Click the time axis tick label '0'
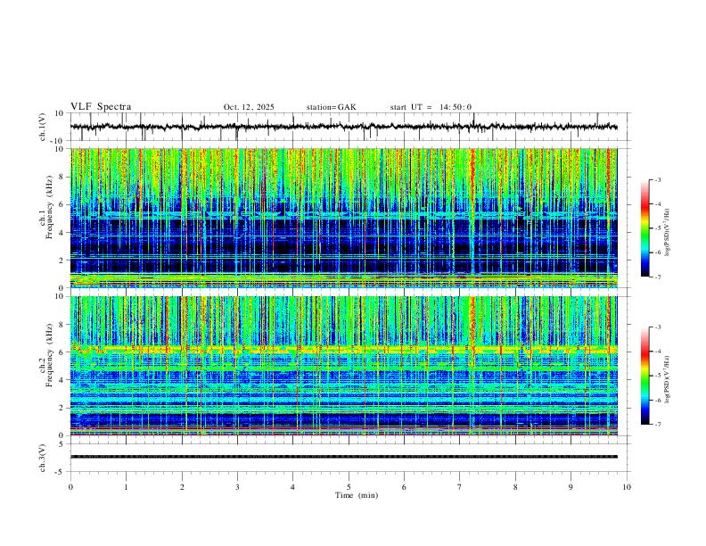 tap(70, 487)
